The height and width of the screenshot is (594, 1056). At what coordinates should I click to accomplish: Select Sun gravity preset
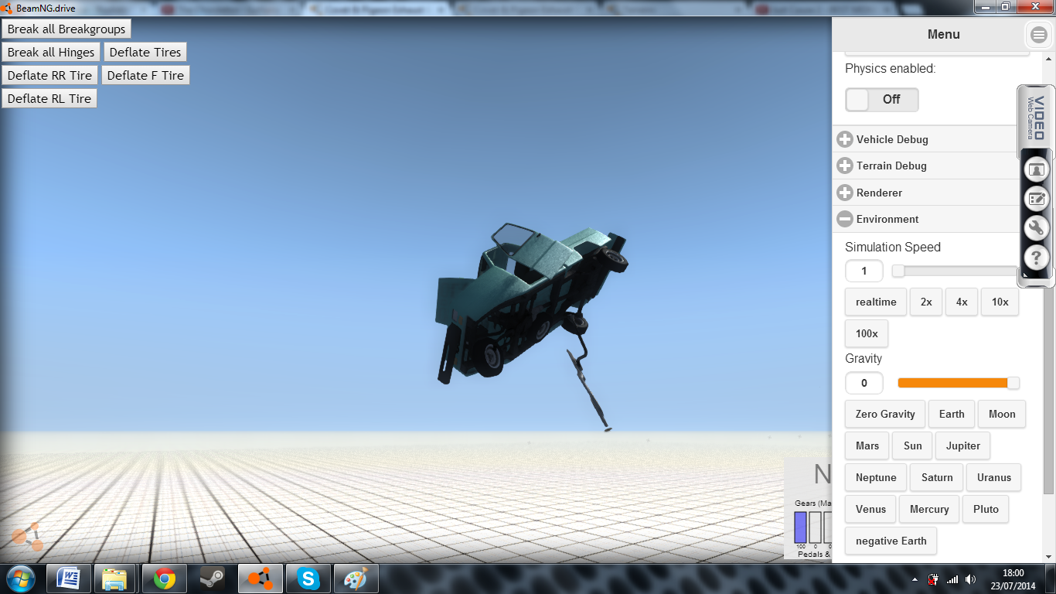click(x=913, y=445)
